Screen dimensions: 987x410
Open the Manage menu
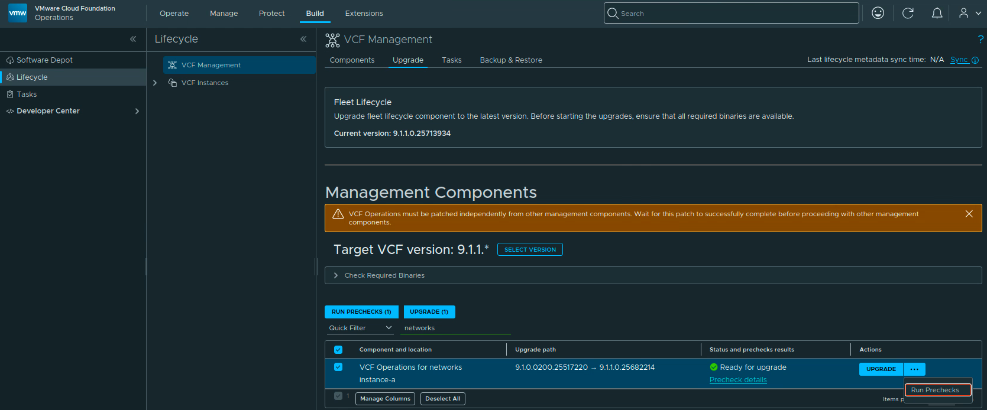pyautogui.click(x=224, y=13)
